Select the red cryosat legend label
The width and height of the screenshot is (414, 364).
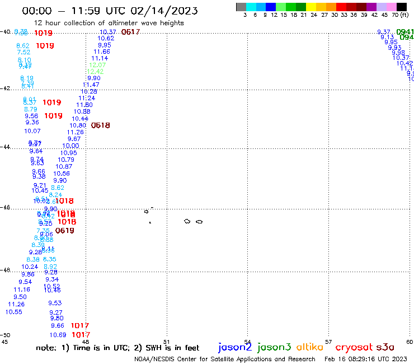(x=354, y=347)
